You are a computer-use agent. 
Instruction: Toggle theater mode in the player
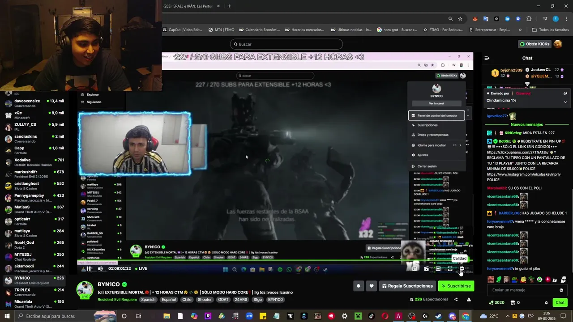click(x=438, y=268)
